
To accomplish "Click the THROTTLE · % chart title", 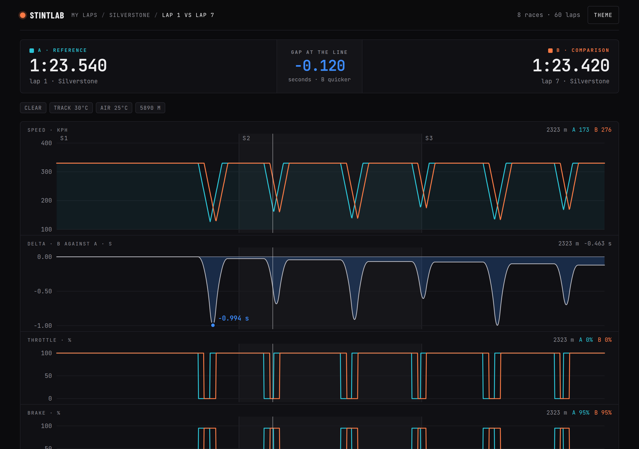I will point(50,340).
